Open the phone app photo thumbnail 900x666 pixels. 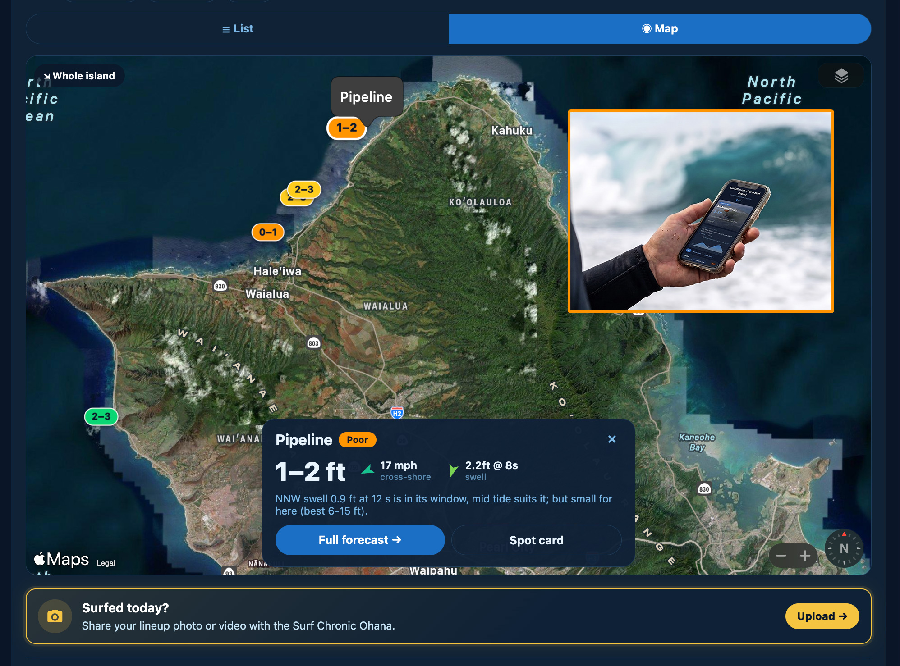[x=701, y=211]
